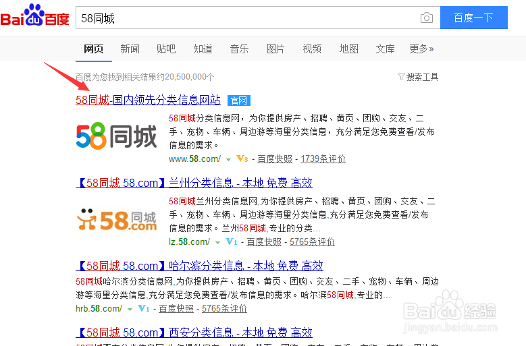Open 百度快照 for lz.58.com result

(x=264, y=242)
